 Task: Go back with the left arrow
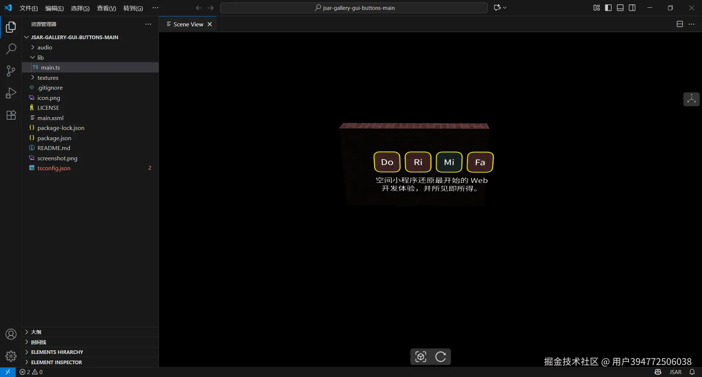coord(199,8)
